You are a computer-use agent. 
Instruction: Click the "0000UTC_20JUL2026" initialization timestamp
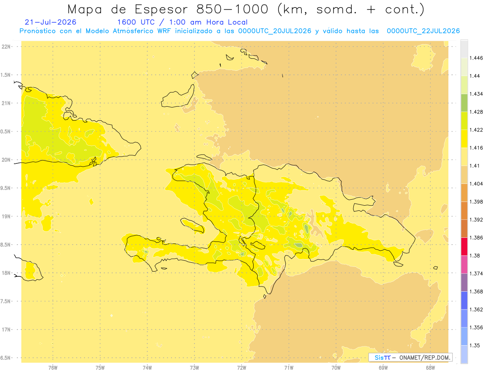click(x=275, y=31)
